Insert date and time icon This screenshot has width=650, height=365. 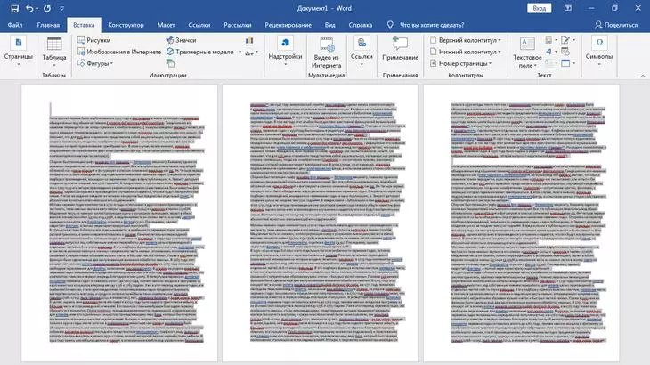[565, 52]
